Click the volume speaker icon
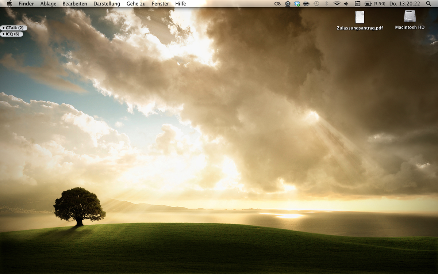 (346, 4)
